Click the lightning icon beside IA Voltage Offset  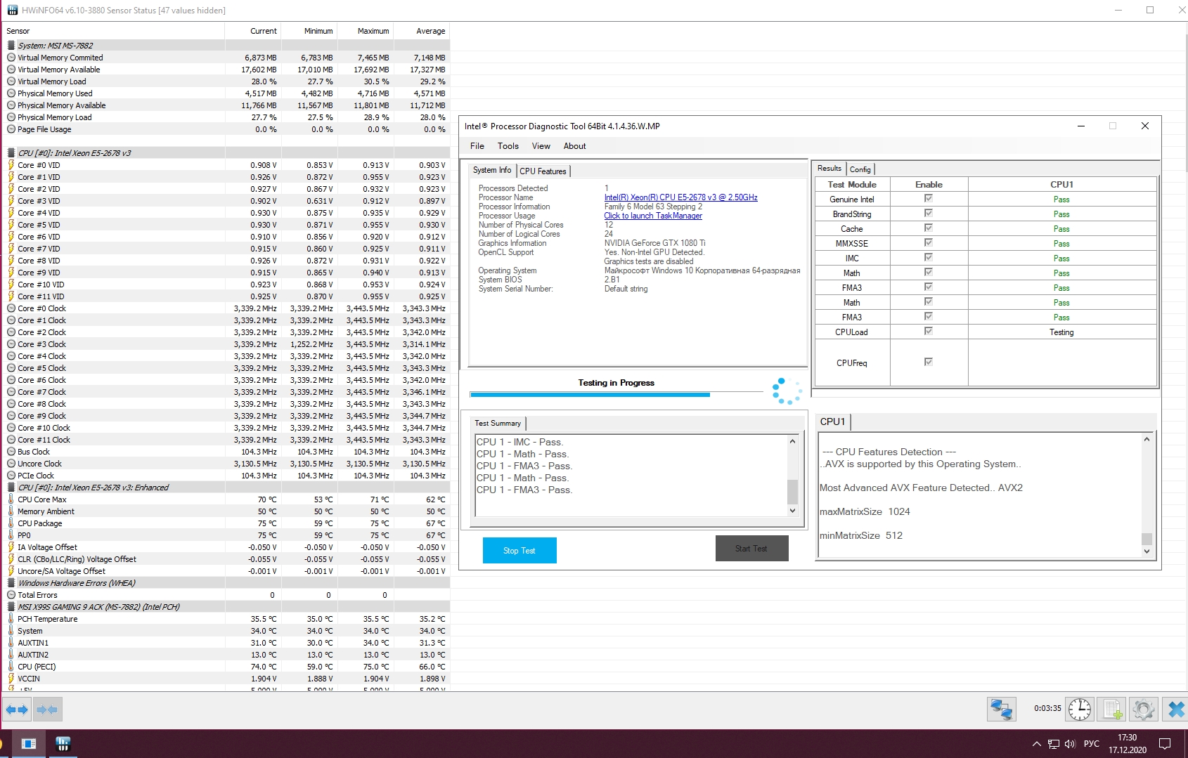[11, 547]
